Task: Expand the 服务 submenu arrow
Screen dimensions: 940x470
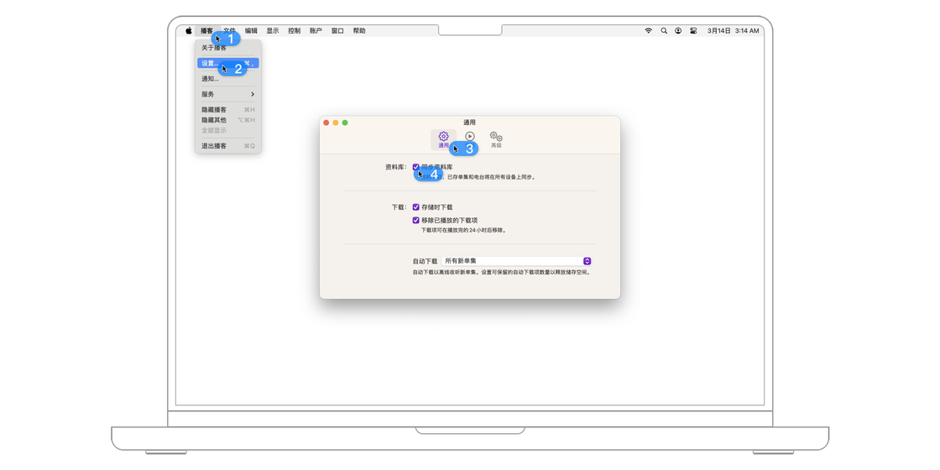Action: click(252, 94)
